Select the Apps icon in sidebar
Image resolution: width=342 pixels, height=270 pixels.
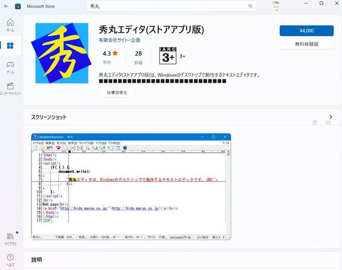pyautogui.click(x=10, y=46)
